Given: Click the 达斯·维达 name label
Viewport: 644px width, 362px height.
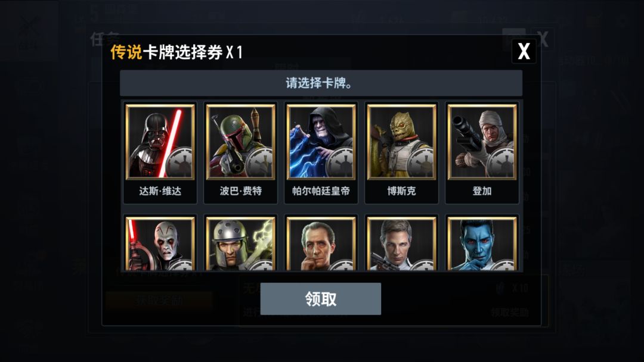Looking at the screenshot, I should [x=160, y=191].
